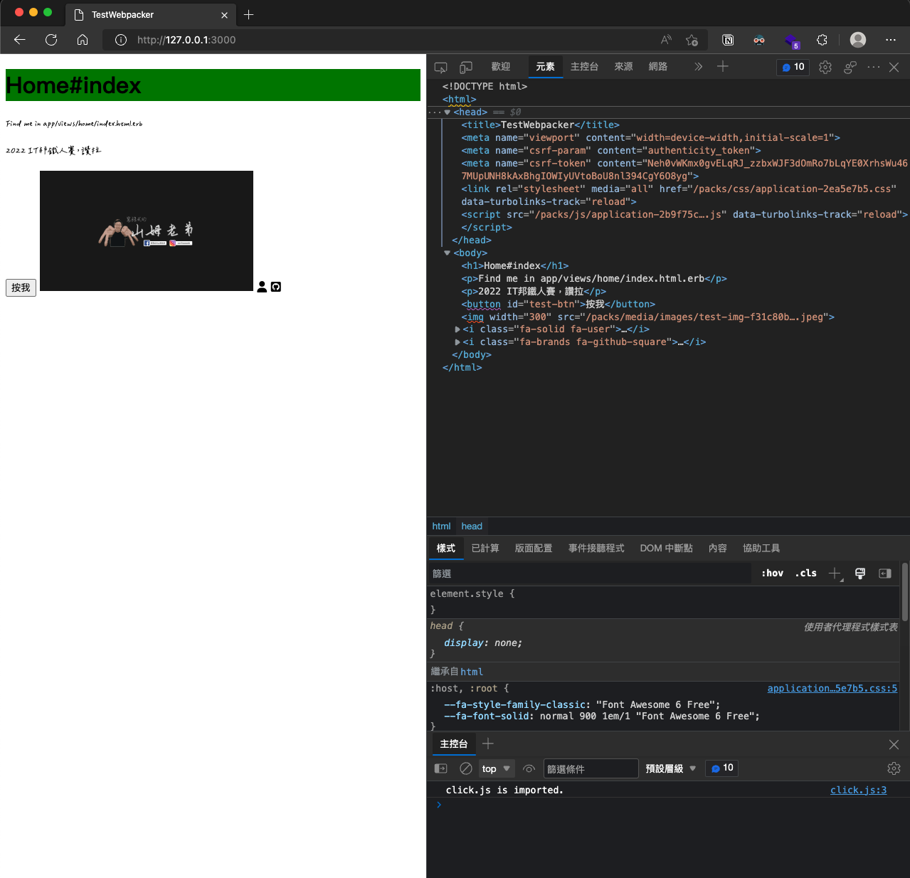Toggle rendering emulation brush icon

(x=860, y=573)
